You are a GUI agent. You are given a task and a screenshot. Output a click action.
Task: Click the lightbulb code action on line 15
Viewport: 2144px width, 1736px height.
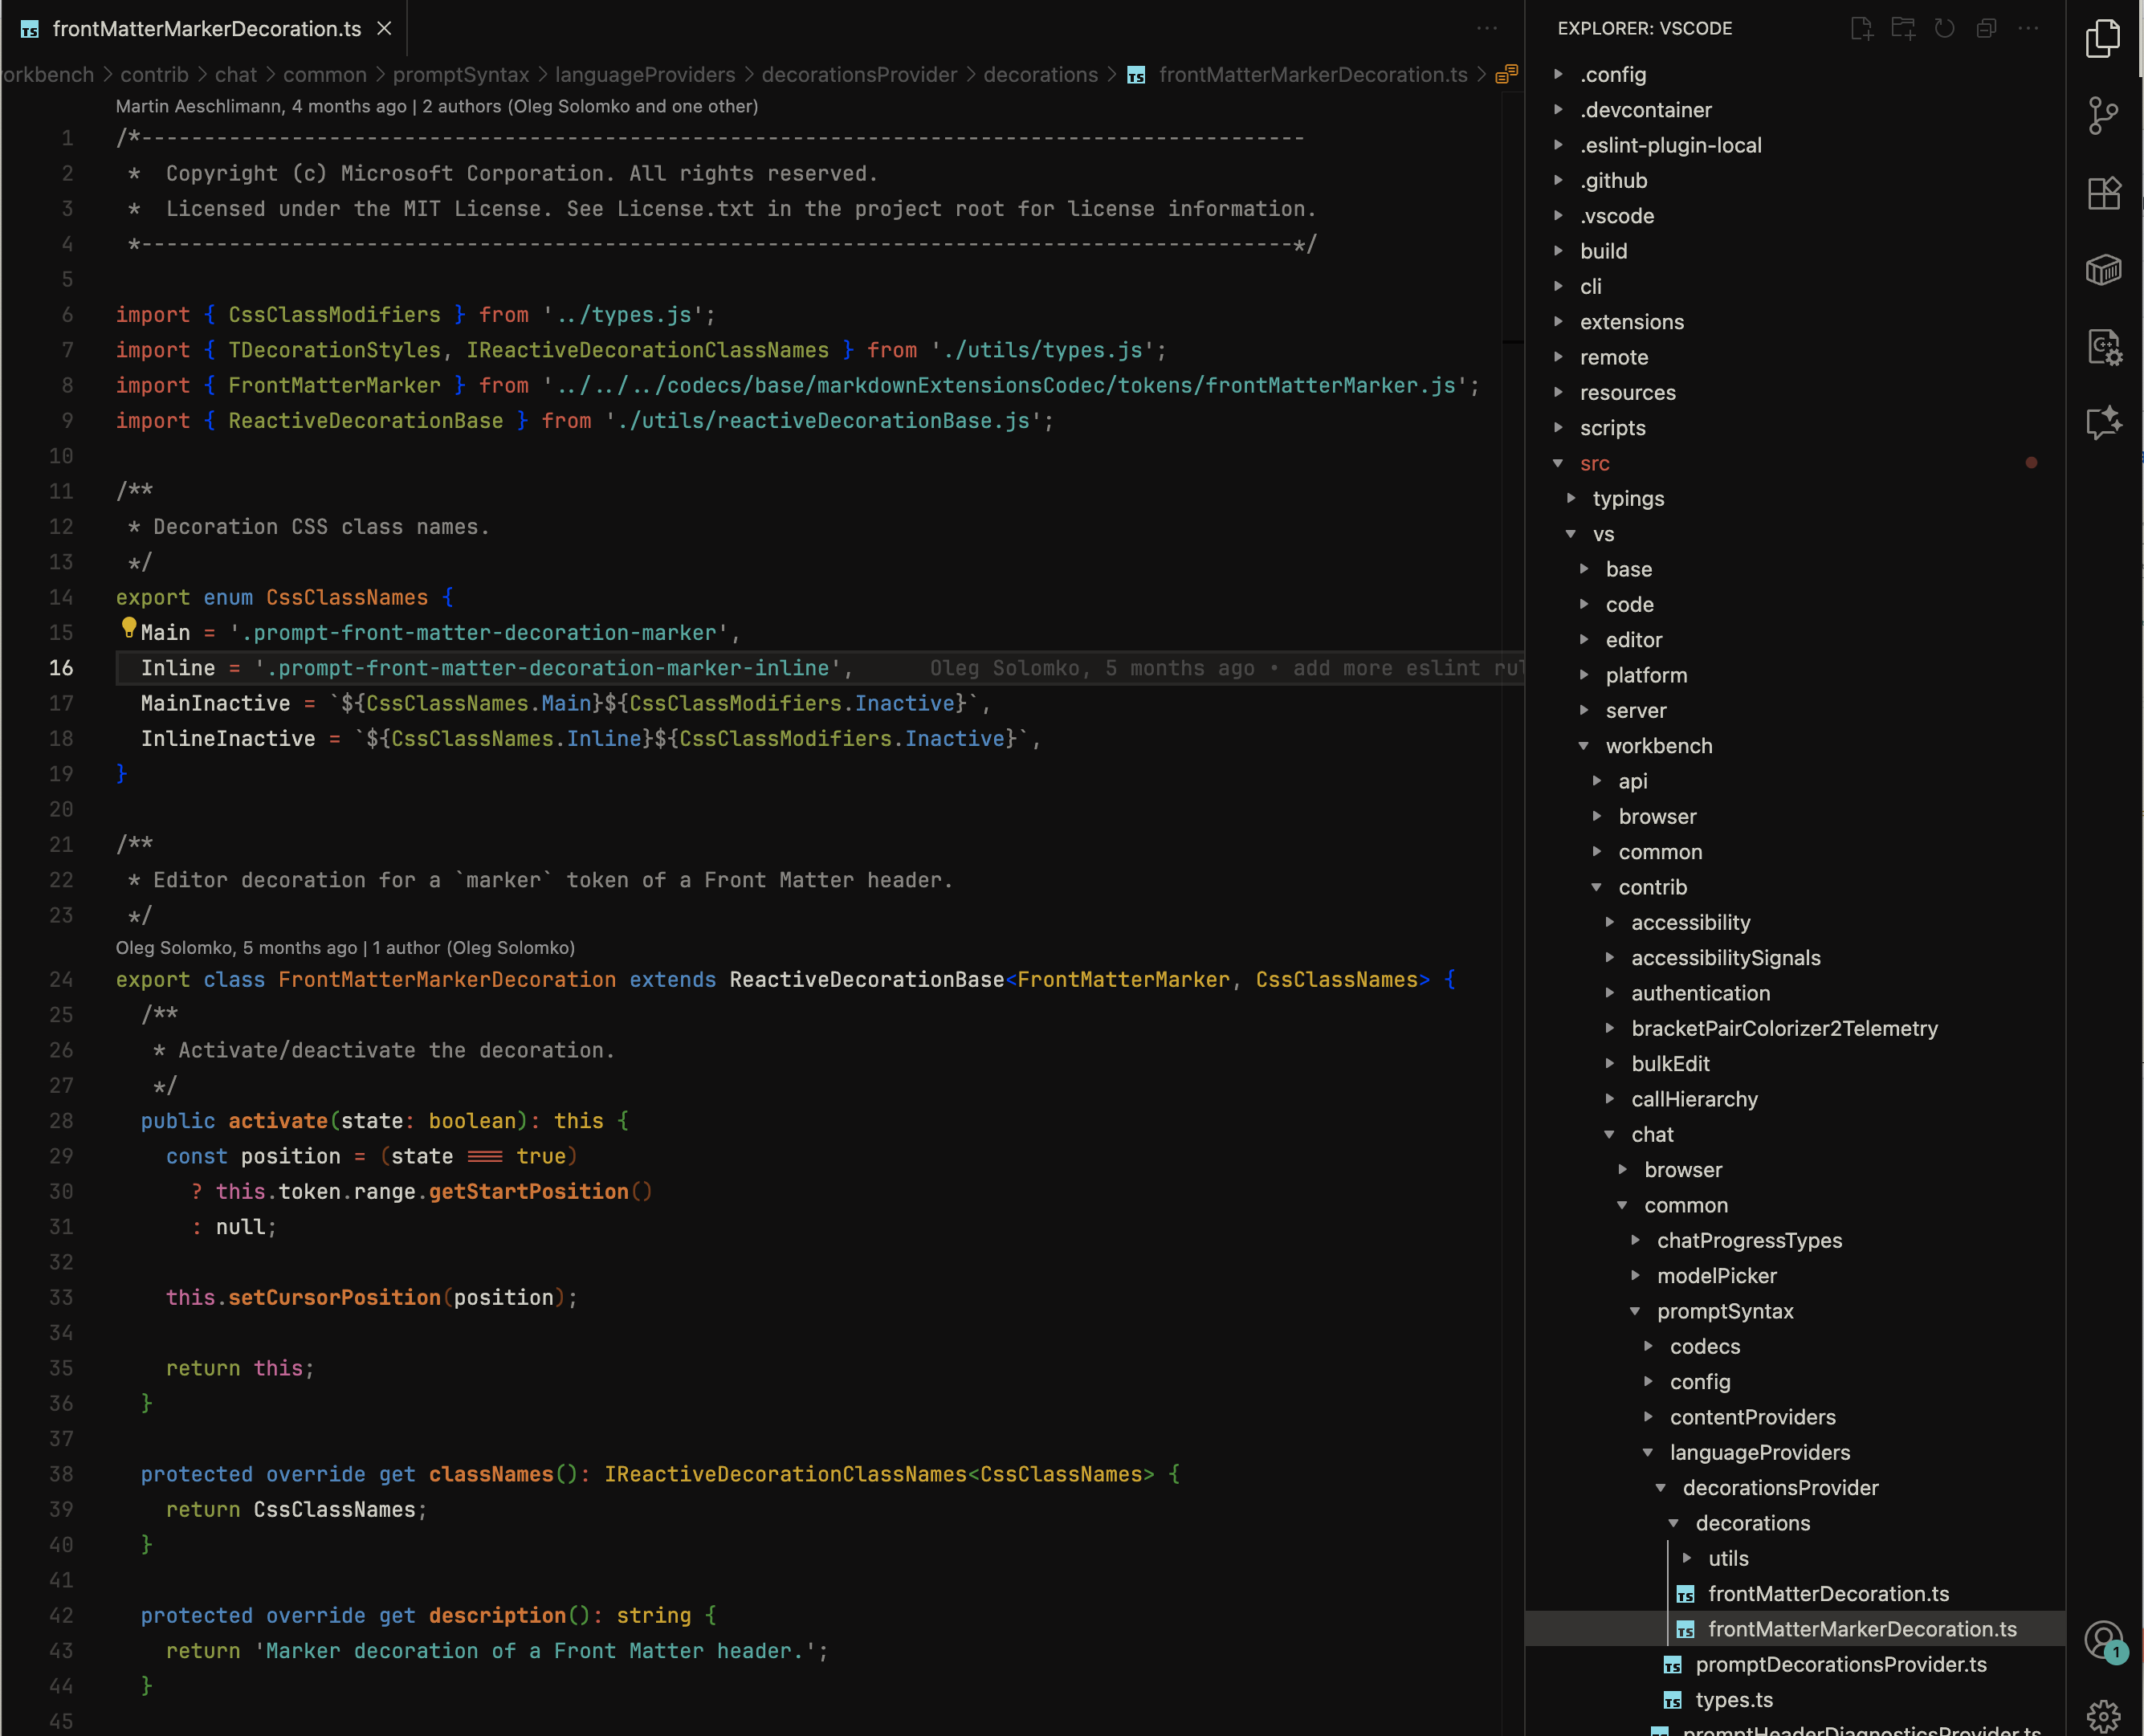(129, 627)
